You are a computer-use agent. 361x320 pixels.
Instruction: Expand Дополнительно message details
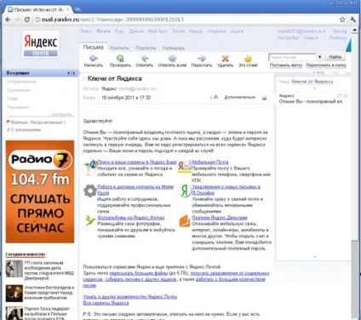240,97
